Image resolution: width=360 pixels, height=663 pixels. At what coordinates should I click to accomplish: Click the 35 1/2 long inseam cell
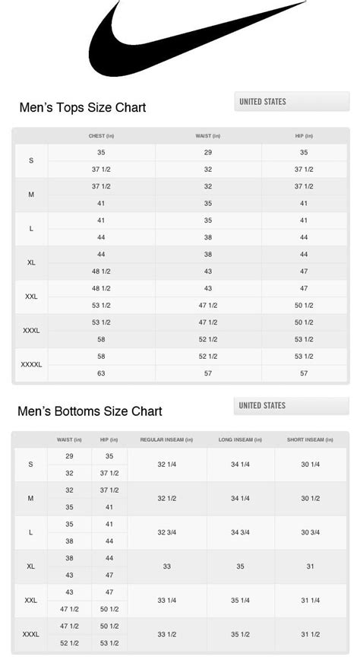[x=240, y=634]
